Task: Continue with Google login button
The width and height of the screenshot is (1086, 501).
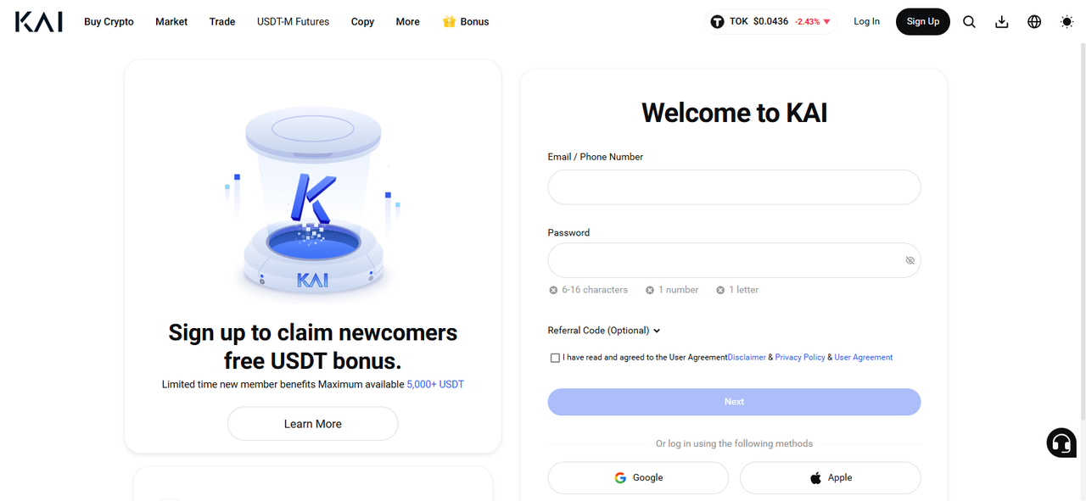Action: pos(638,478)
